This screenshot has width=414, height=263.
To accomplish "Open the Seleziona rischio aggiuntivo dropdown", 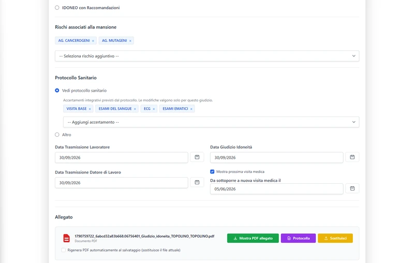I will click(207, 56).
